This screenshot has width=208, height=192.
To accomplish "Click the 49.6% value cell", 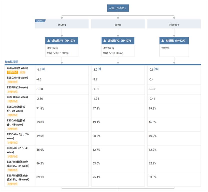I will click(x=62, y=138).
